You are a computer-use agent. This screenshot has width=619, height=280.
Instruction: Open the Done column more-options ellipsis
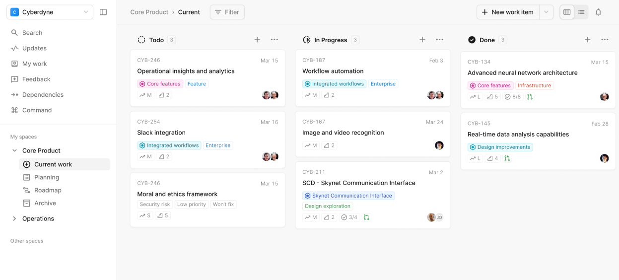(605, 40)
